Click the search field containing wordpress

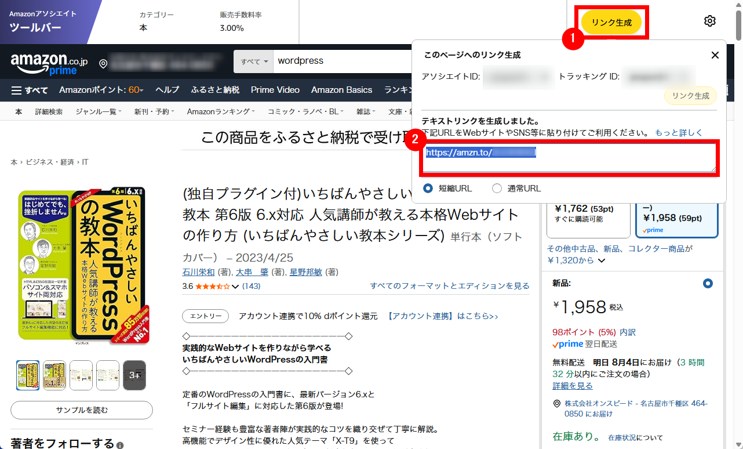tap(342, 61)
